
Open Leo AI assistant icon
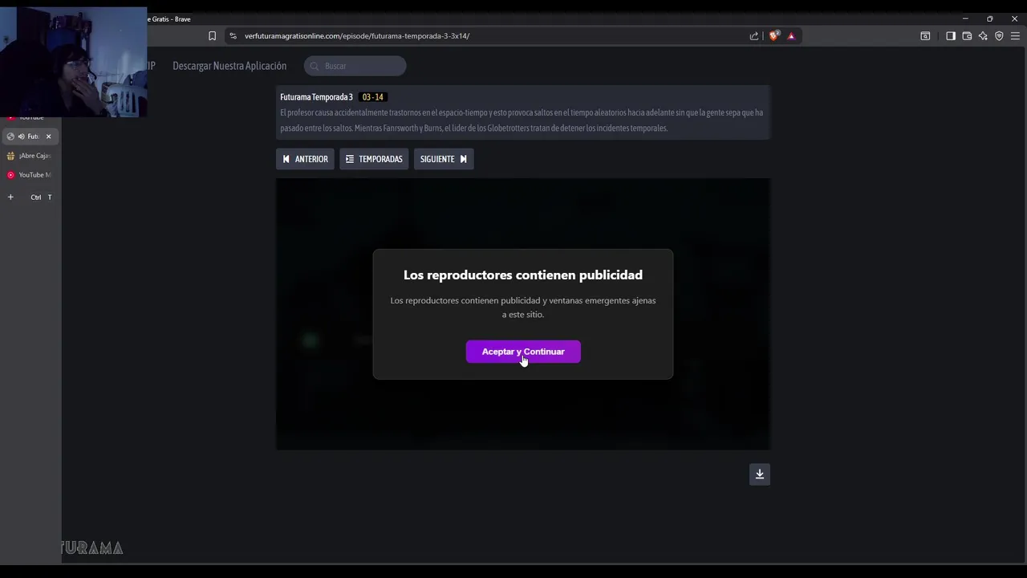click(x=983, y=36)
